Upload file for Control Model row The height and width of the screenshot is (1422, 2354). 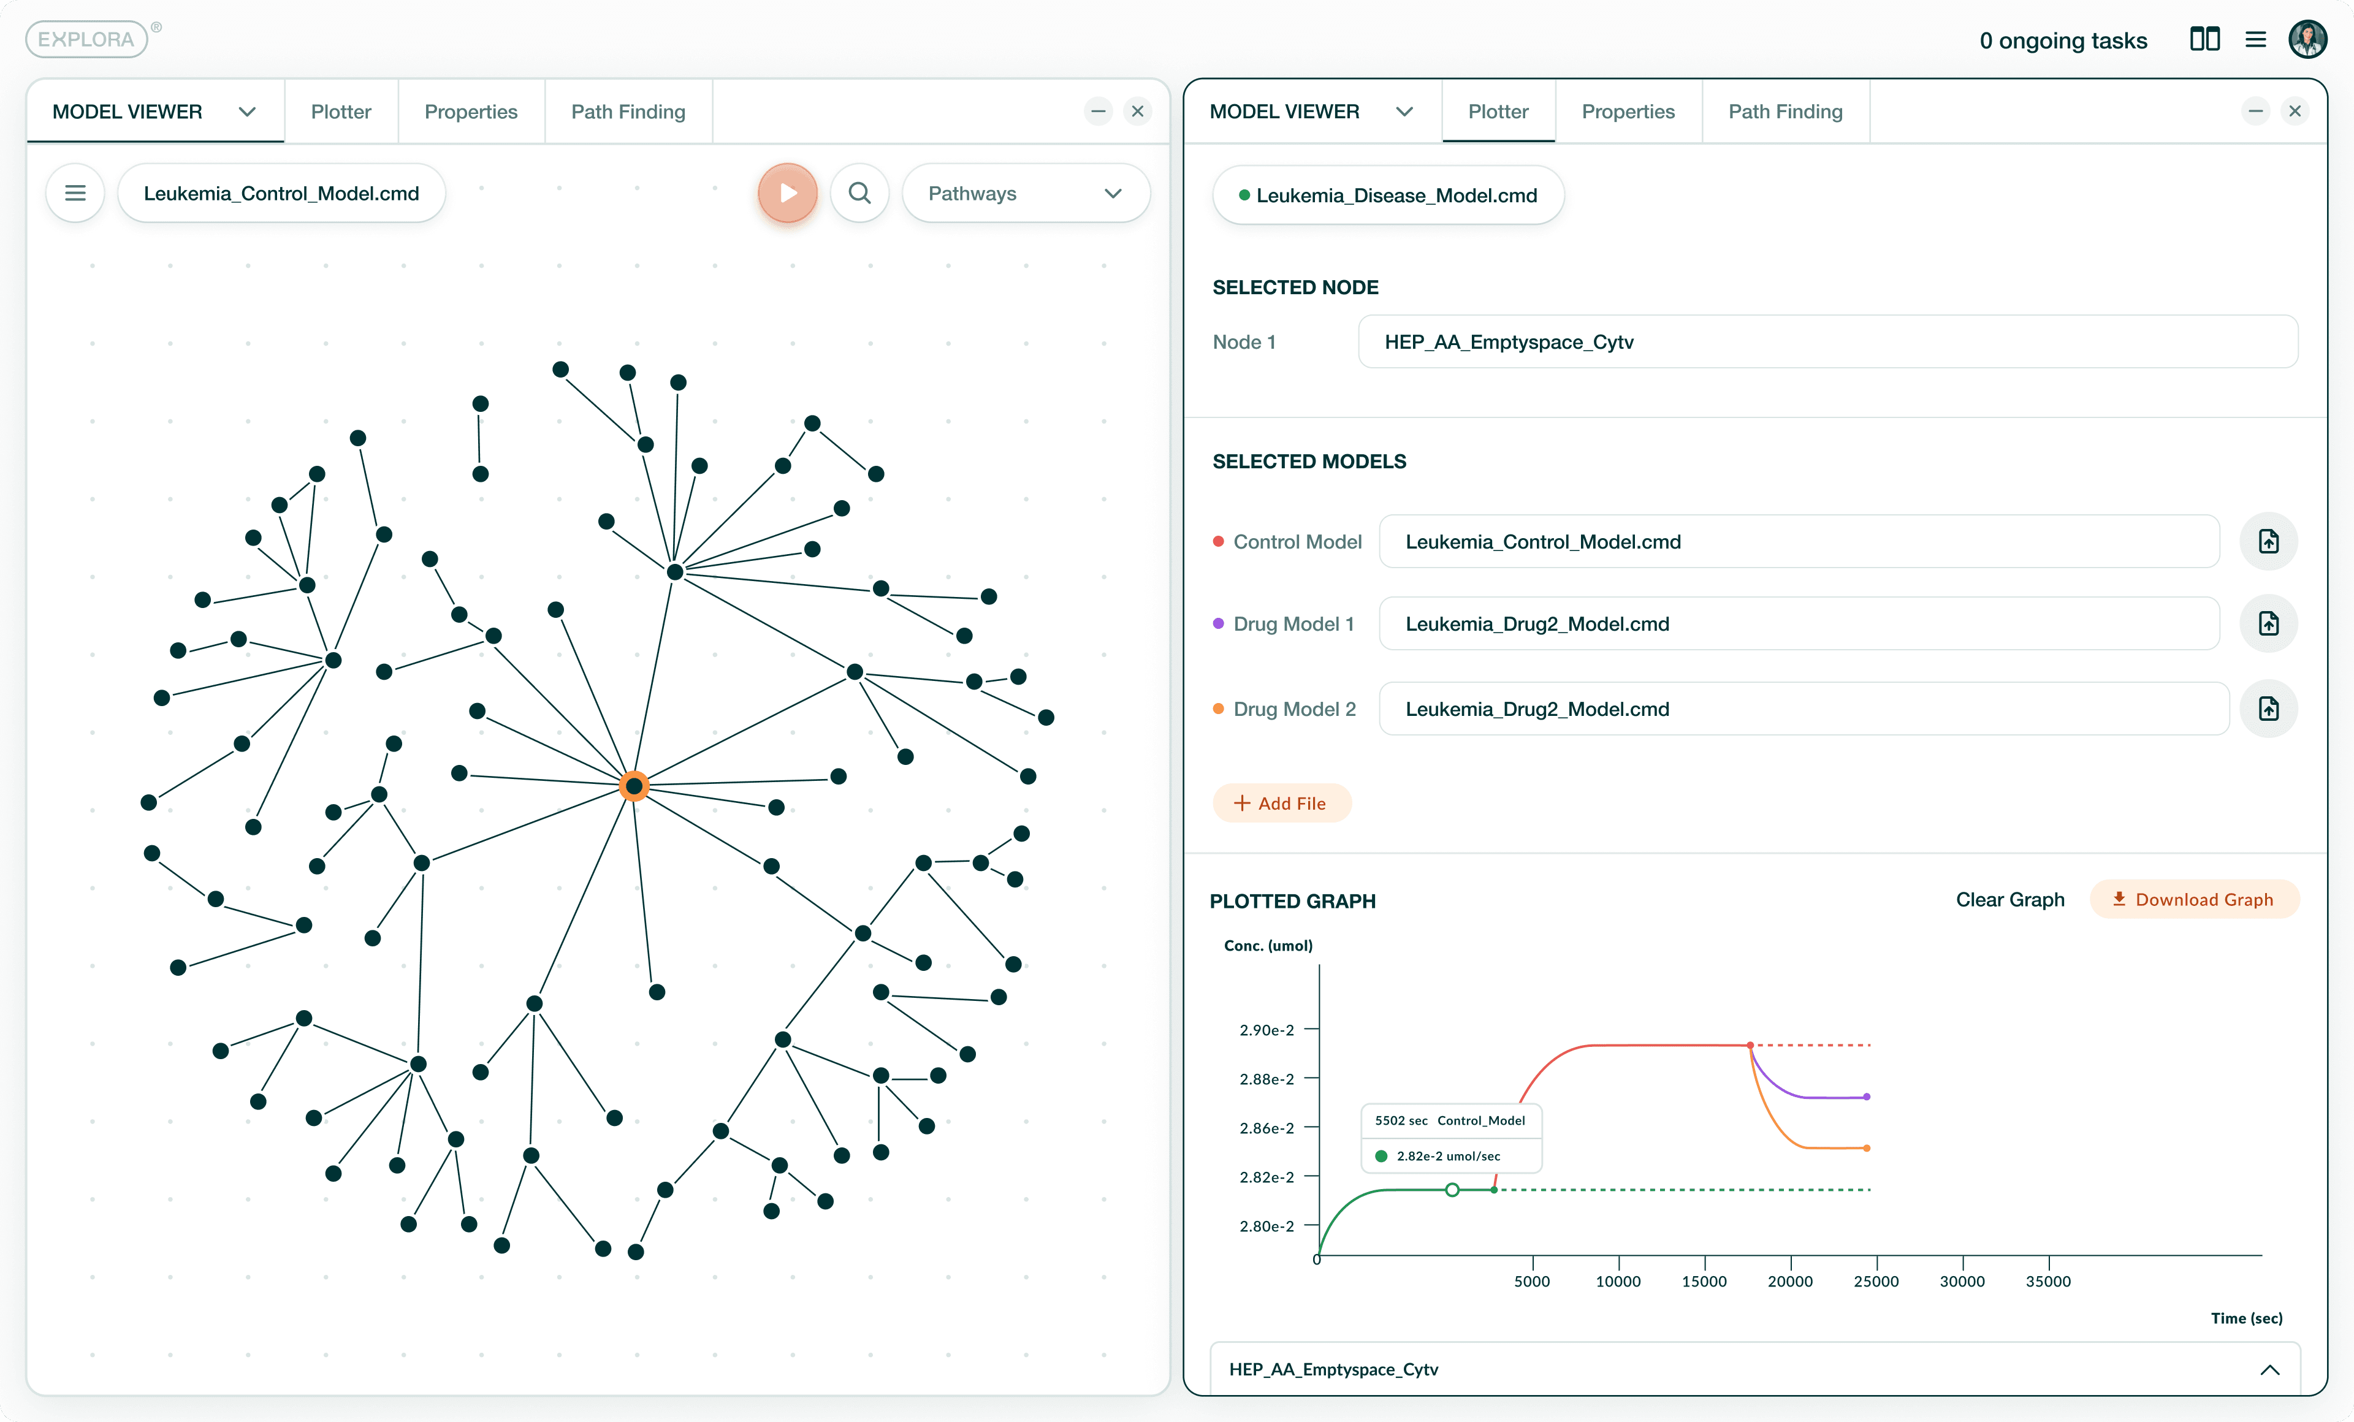[2268, 541]
